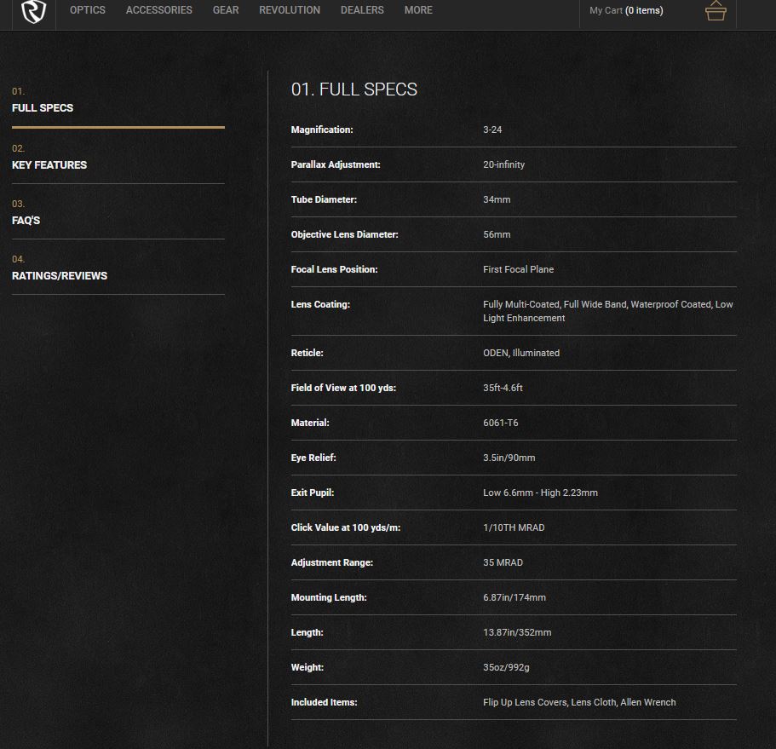The width and height of the screenshot is (776, 749).
Task: Select the Low 6.6mm - High 2.23mm value
Action: pyautogui.click(x=540, y=493)
